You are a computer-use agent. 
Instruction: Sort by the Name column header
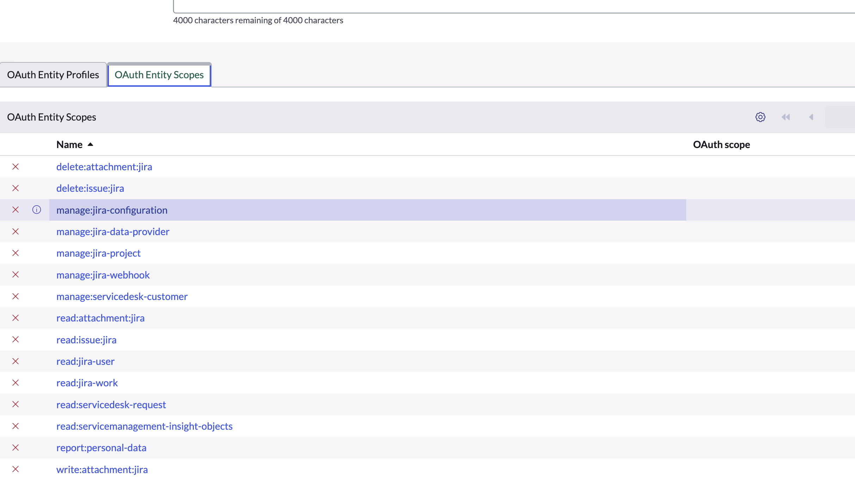[69, 145]
